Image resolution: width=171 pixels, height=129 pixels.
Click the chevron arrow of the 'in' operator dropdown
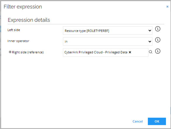(x=150, y=42)
